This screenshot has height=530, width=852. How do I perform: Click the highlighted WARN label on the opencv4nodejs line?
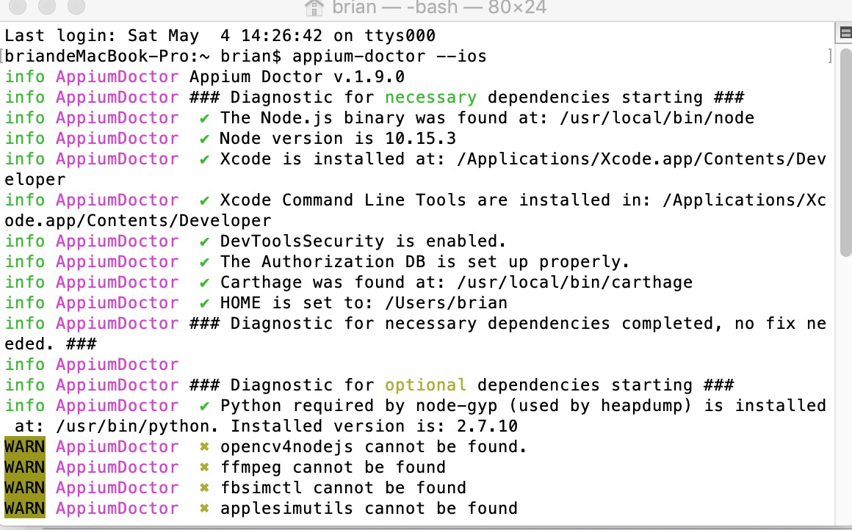point(25,446)
